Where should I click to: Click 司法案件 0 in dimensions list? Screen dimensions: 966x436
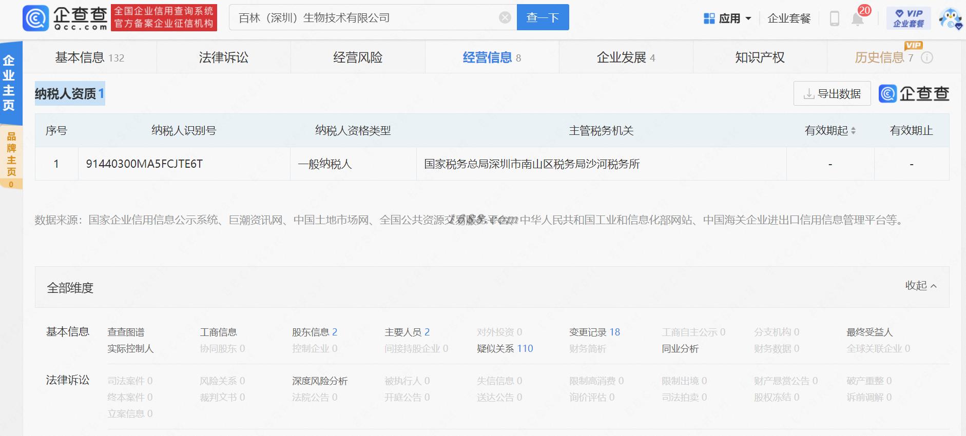pos(130,381)
